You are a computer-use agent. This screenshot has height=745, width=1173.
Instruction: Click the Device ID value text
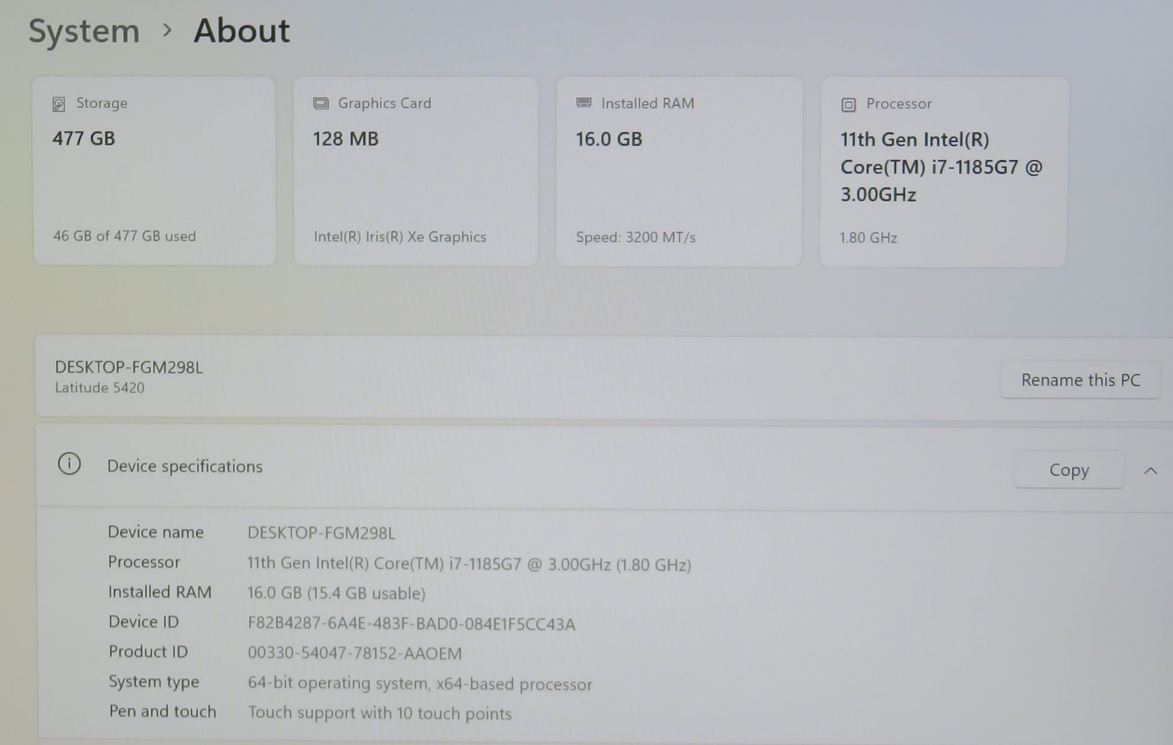411,624
